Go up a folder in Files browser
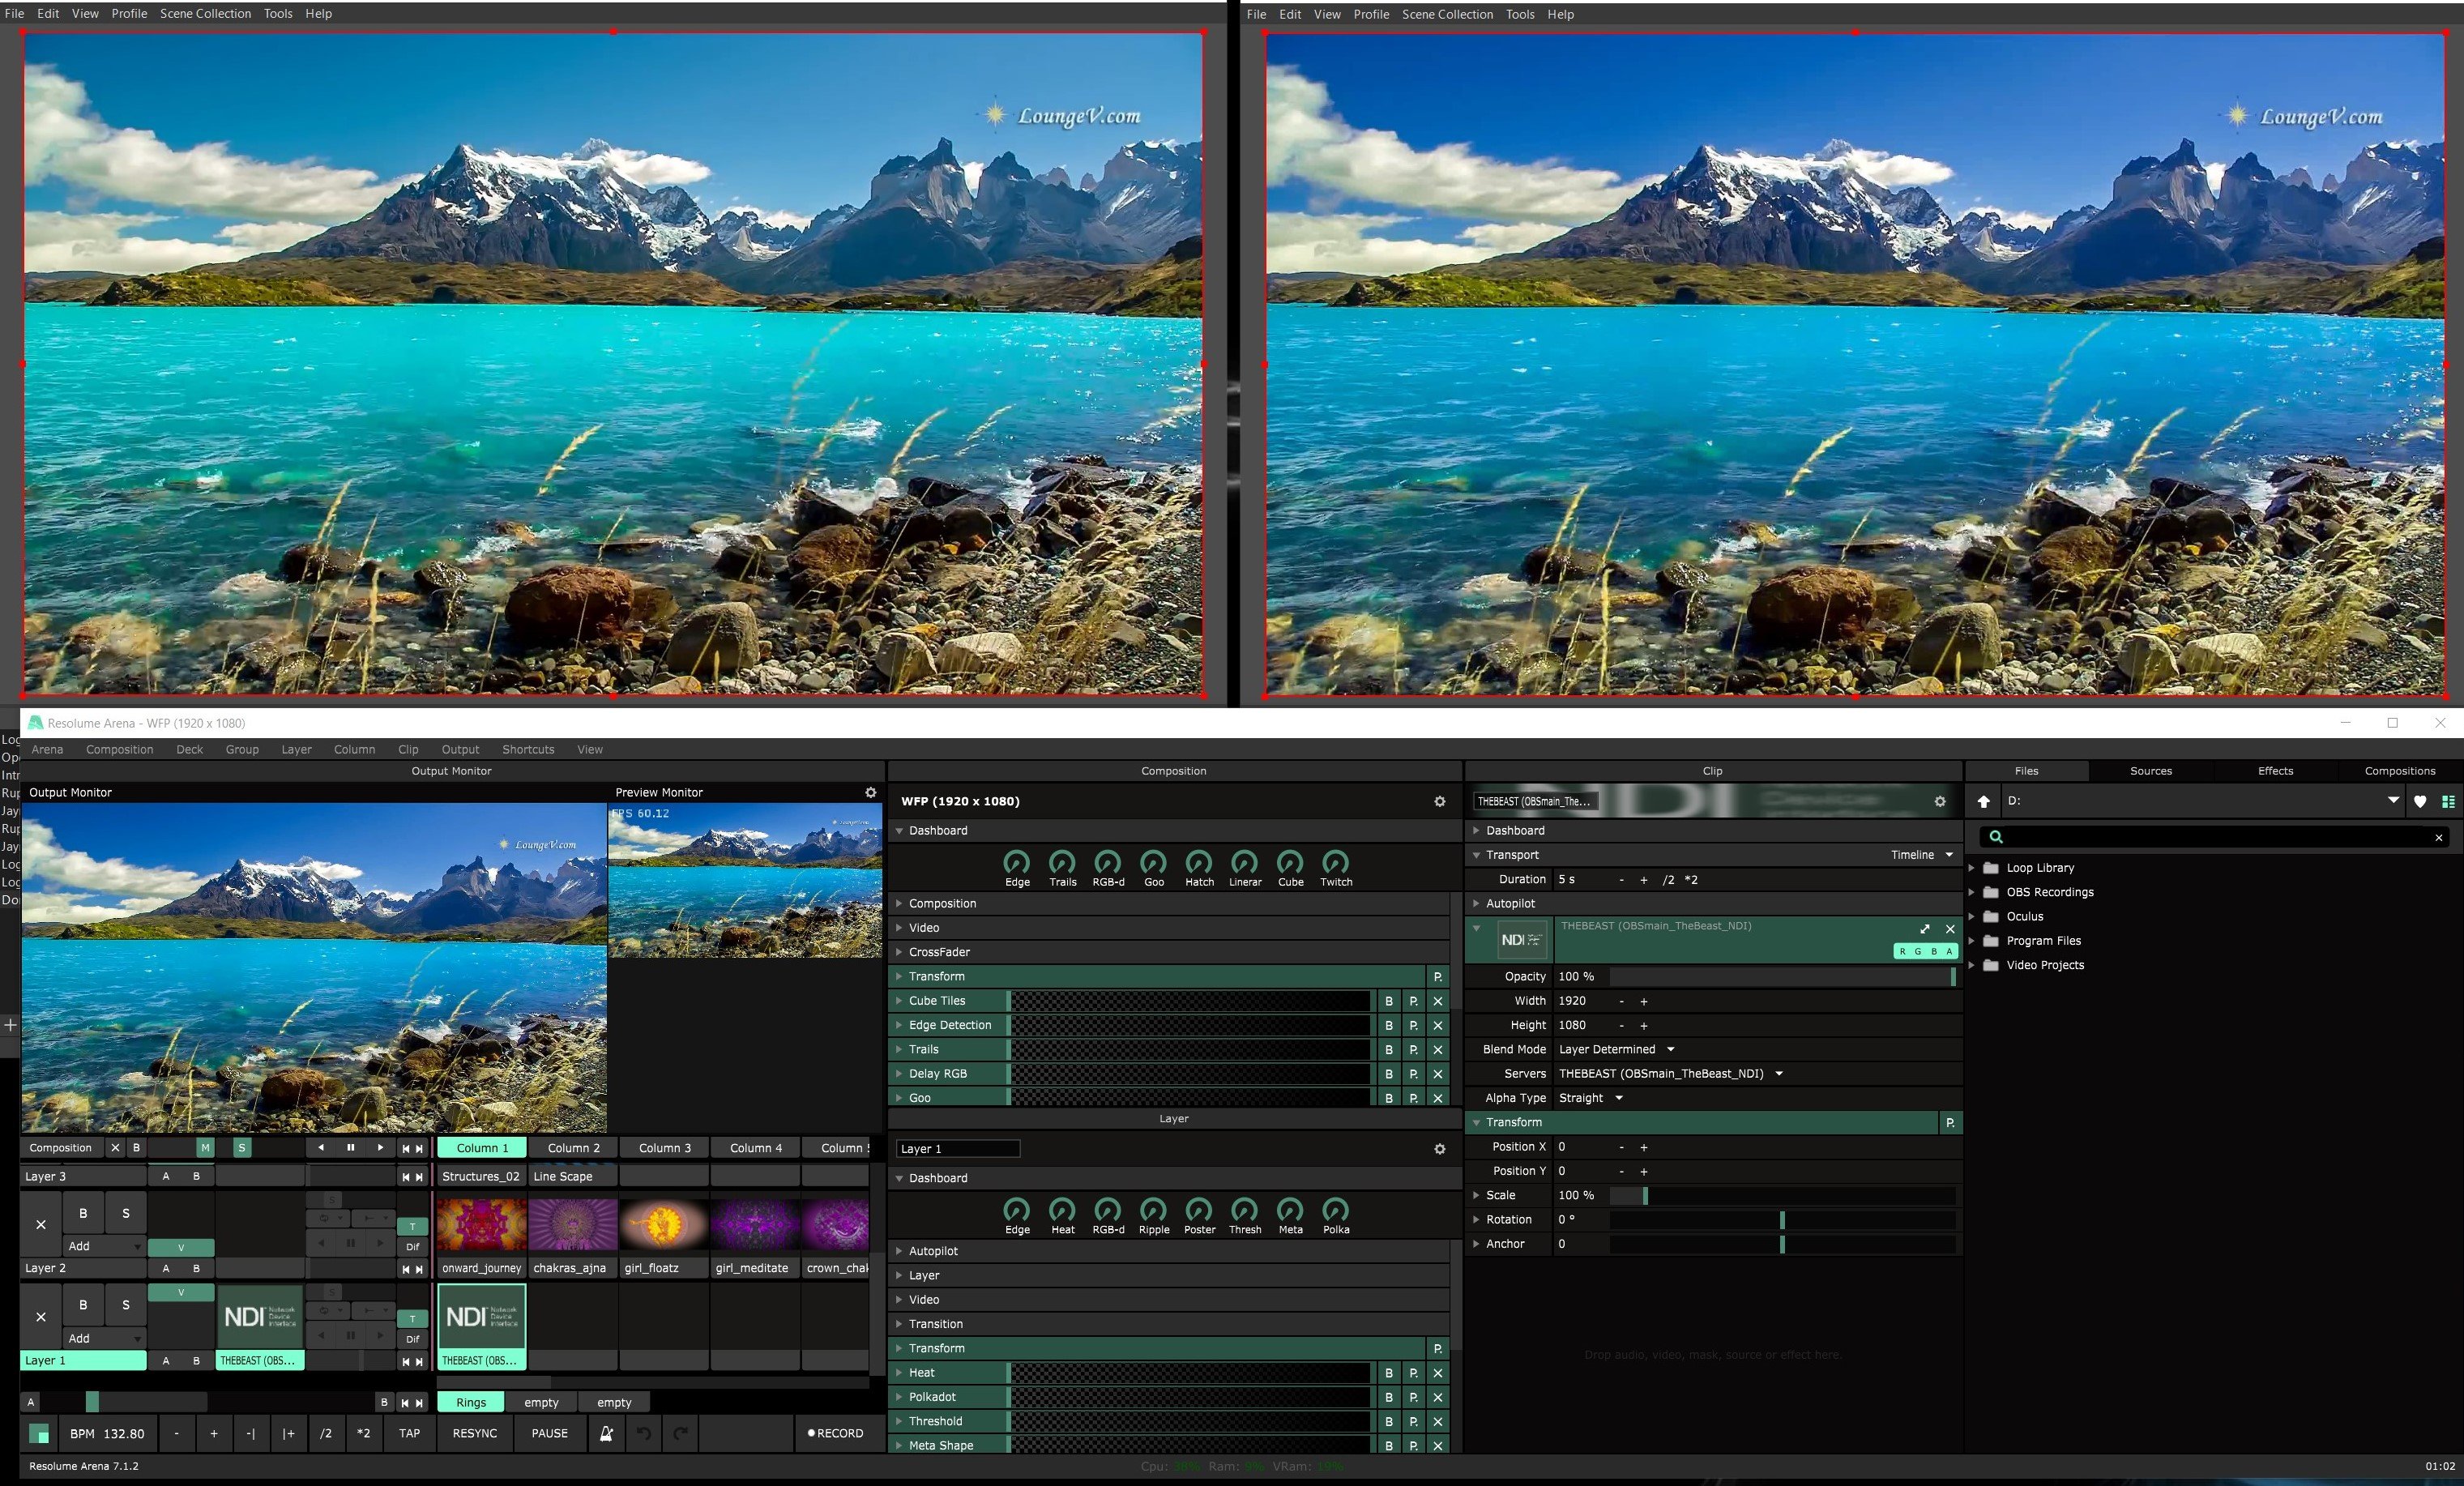Screen dimensions: 2464x1486 coord(1983,801)
